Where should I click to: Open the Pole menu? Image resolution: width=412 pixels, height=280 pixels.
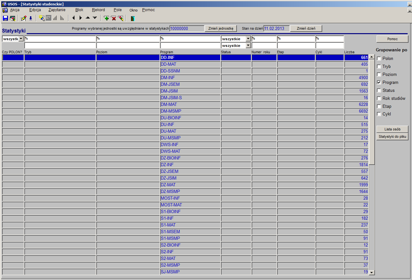118,10
